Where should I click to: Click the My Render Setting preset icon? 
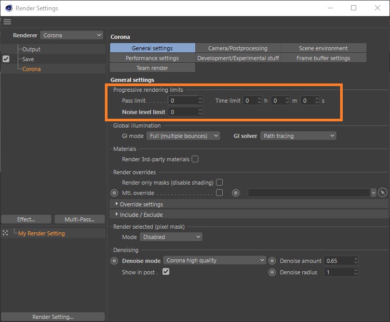pos(5,233)
